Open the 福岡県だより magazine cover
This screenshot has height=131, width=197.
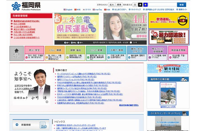(x=168, y=93)
